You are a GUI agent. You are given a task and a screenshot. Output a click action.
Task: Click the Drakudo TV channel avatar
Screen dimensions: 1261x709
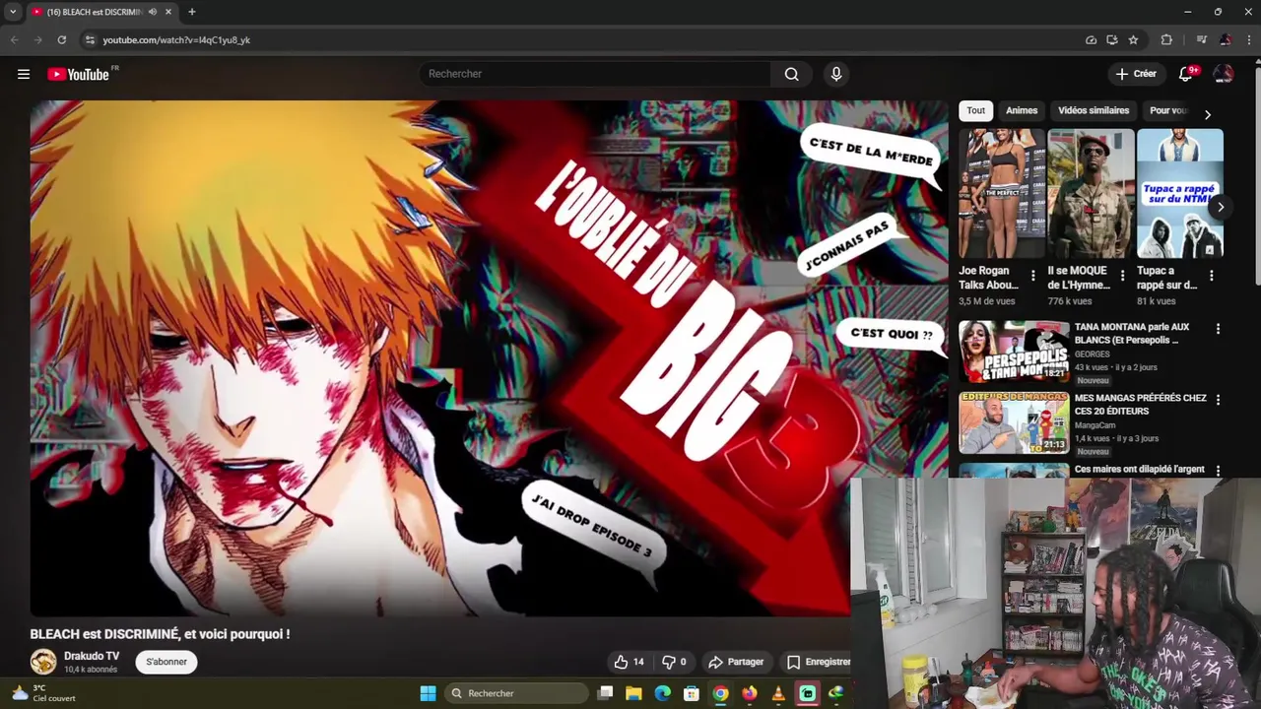pyautogui.click(x=43, y=662)
